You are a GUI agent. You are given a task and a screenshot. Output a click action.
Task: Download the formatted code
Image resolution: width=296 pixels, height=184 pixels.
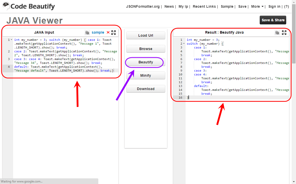coord(146,89)
